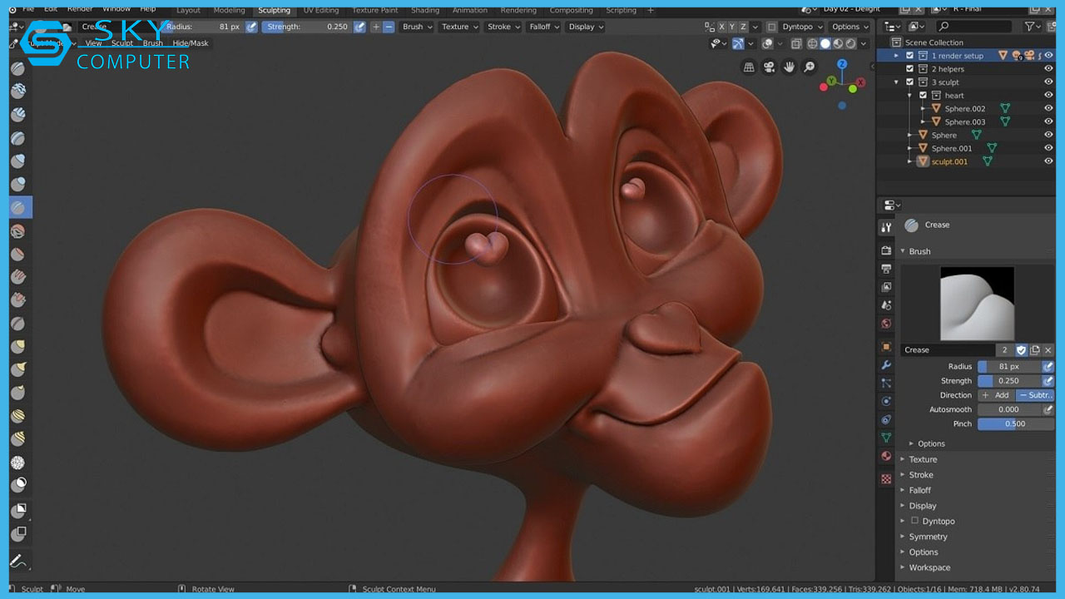The height and width of the screenshot is (599, 1065).
Task: Toggle the perspective/orthographic grid icon
Action: click(749, 67)
